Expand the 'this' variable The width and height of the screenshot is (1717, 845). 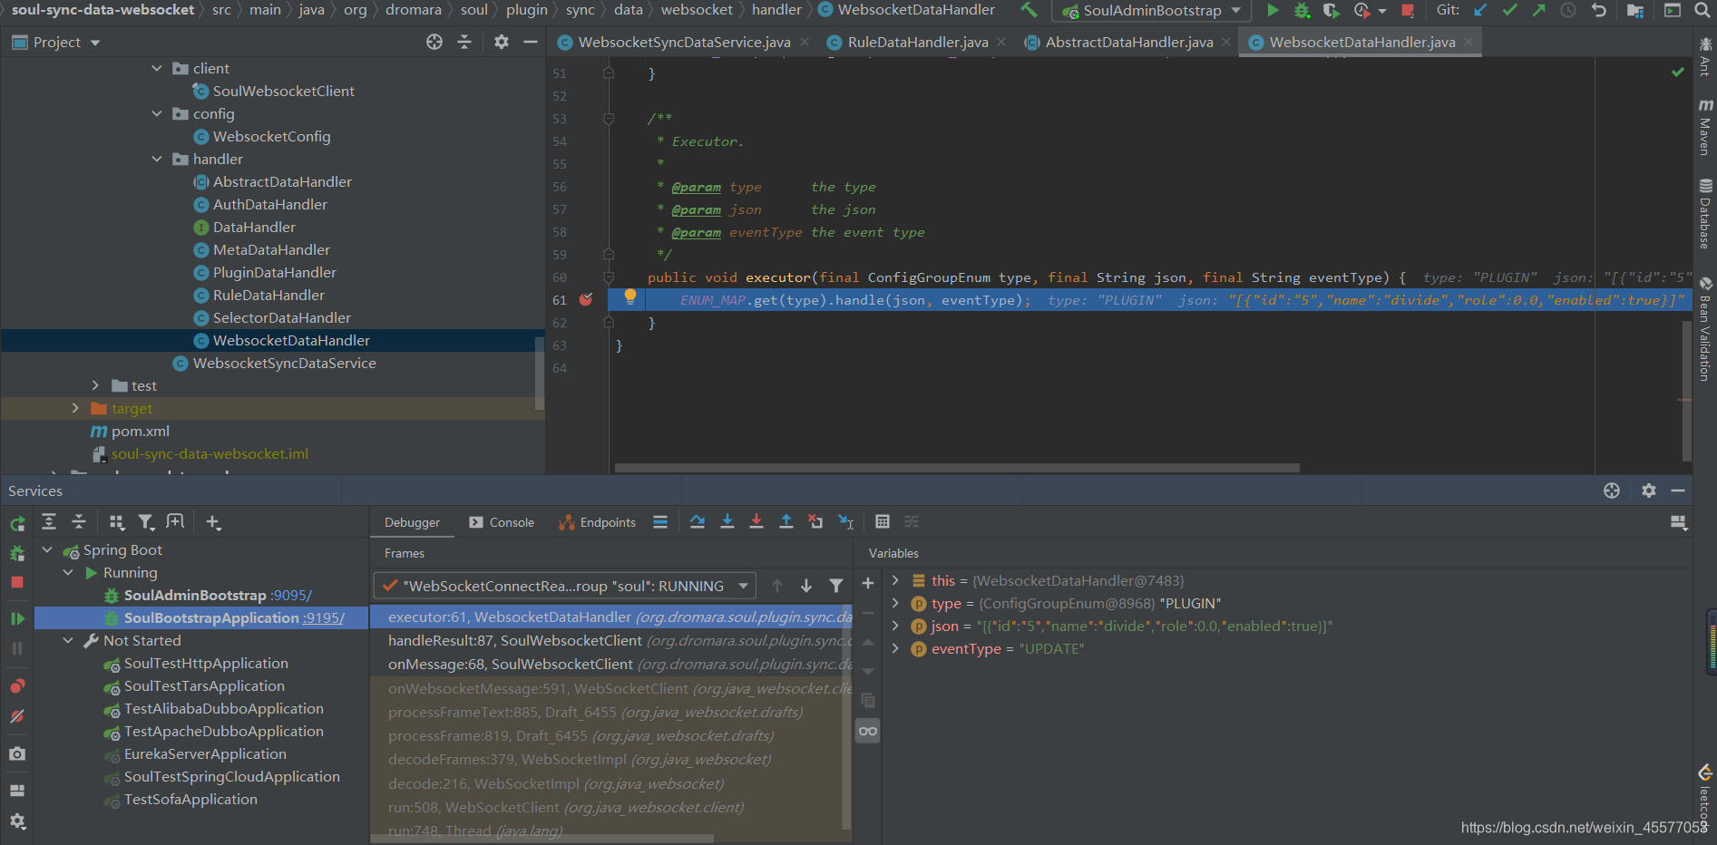click(895, 580)
